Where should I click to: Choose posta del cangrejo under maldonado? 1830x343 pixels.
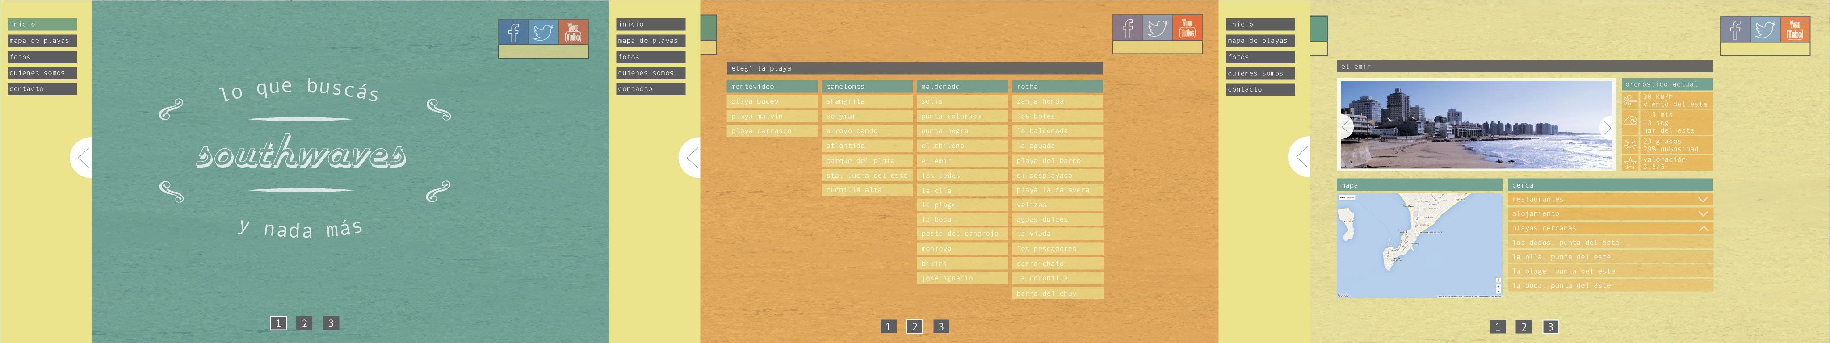(x=962, y=234)
